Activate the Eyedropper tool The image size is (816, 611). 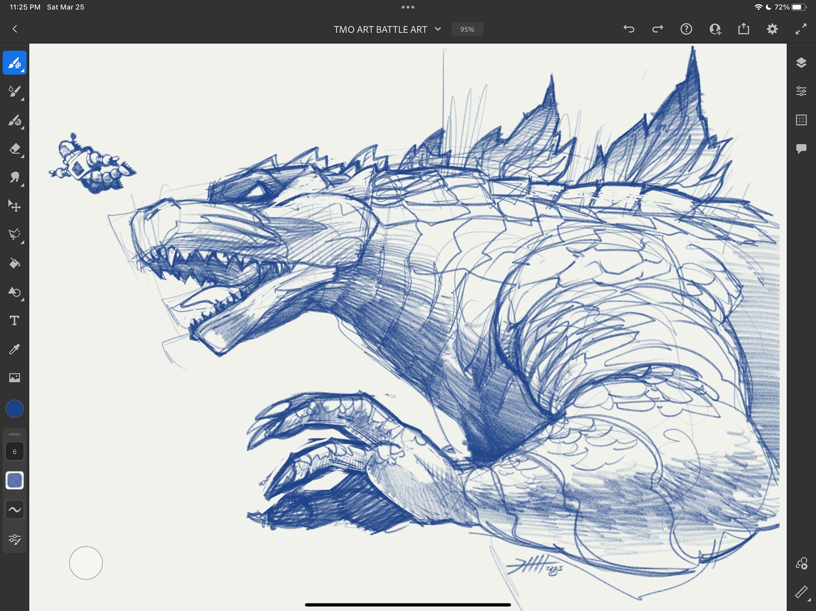point(14,349)
